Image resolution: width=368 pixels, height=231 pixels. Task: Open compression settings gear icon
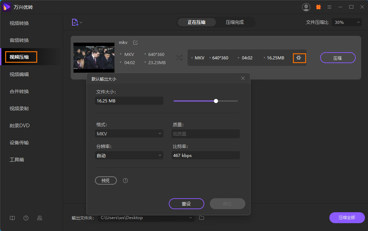(299, 58)
